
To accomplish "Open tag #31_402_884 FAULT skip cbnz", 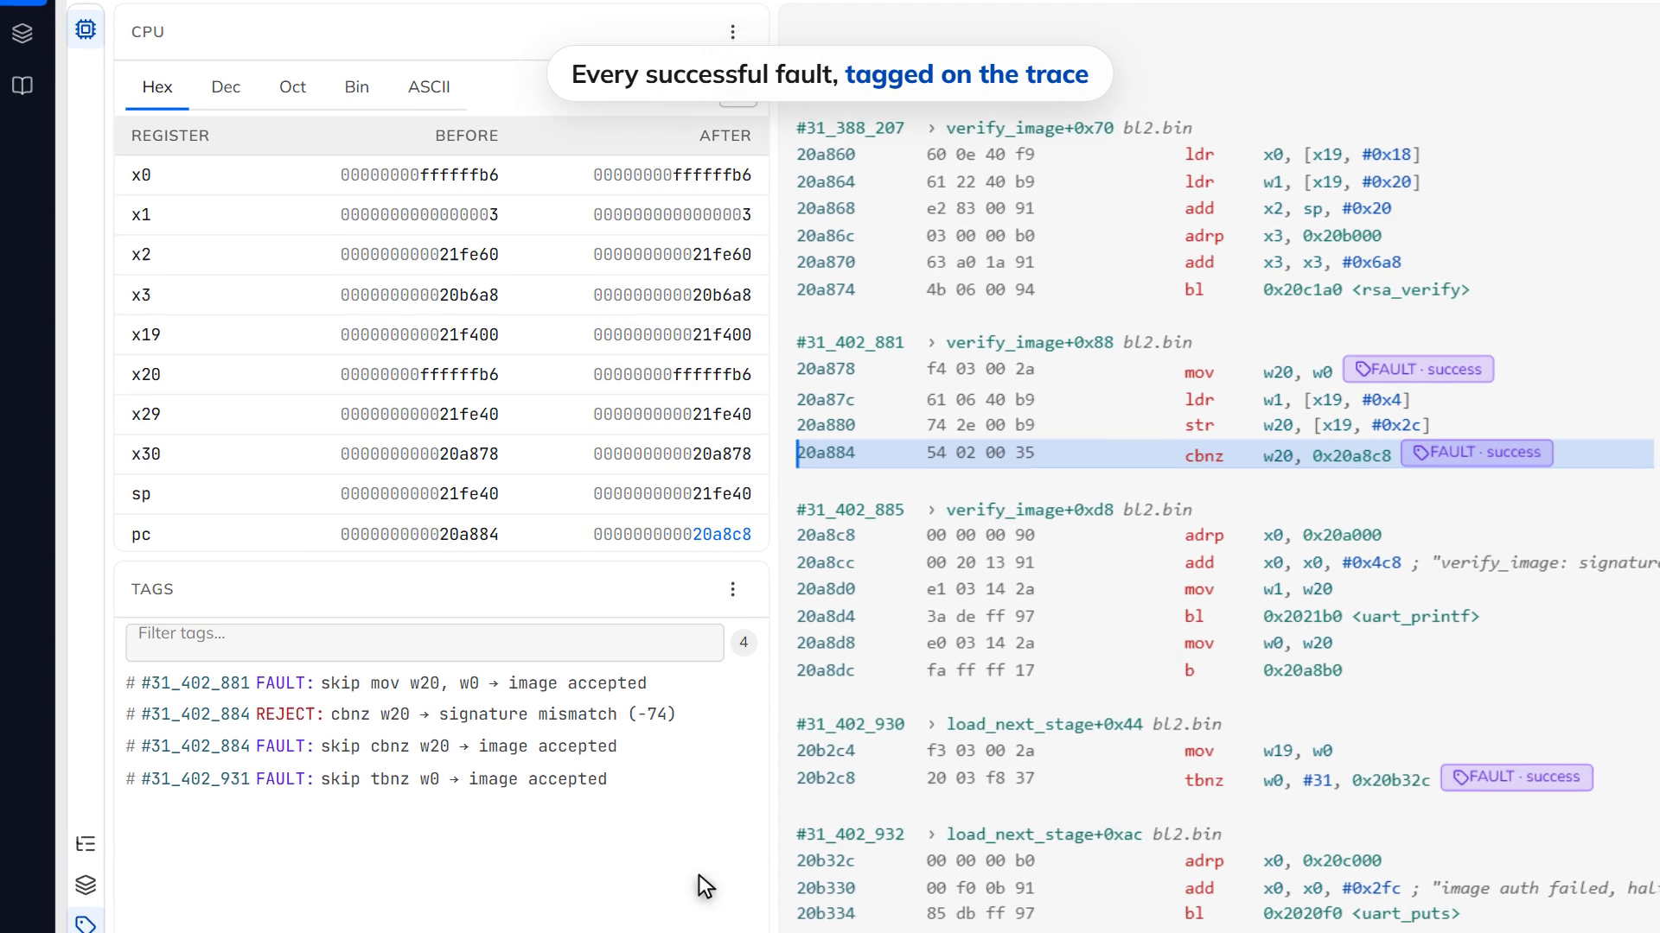I will pos(372,746).
